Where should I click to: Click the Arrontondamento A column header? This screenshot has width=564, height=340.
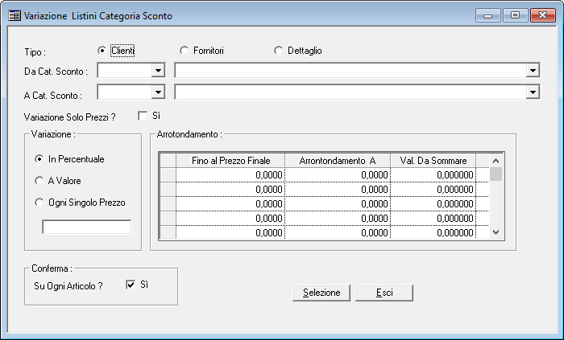(338, 161)
